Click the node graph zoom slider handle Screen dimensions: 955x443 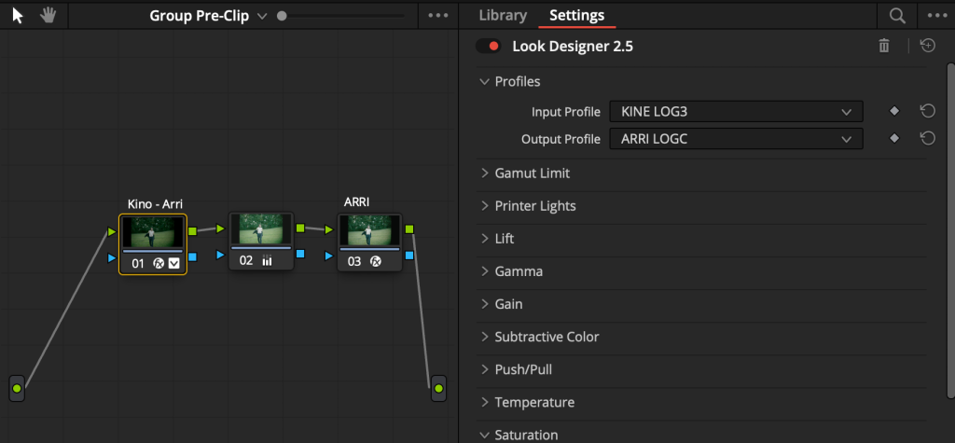(x=282, y=16)
